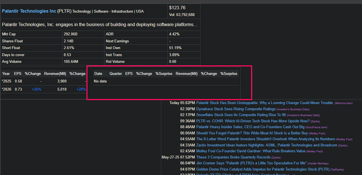Viewport: 362px width, 175px height.
Task: Select the No data message
Action: (x=100, y=81)
